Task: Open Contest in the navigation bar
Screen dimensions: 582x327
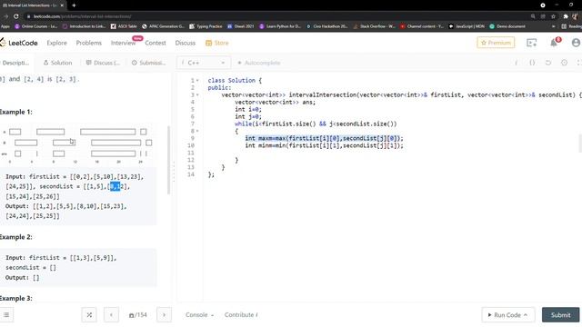Action: (x=156, y=43)
